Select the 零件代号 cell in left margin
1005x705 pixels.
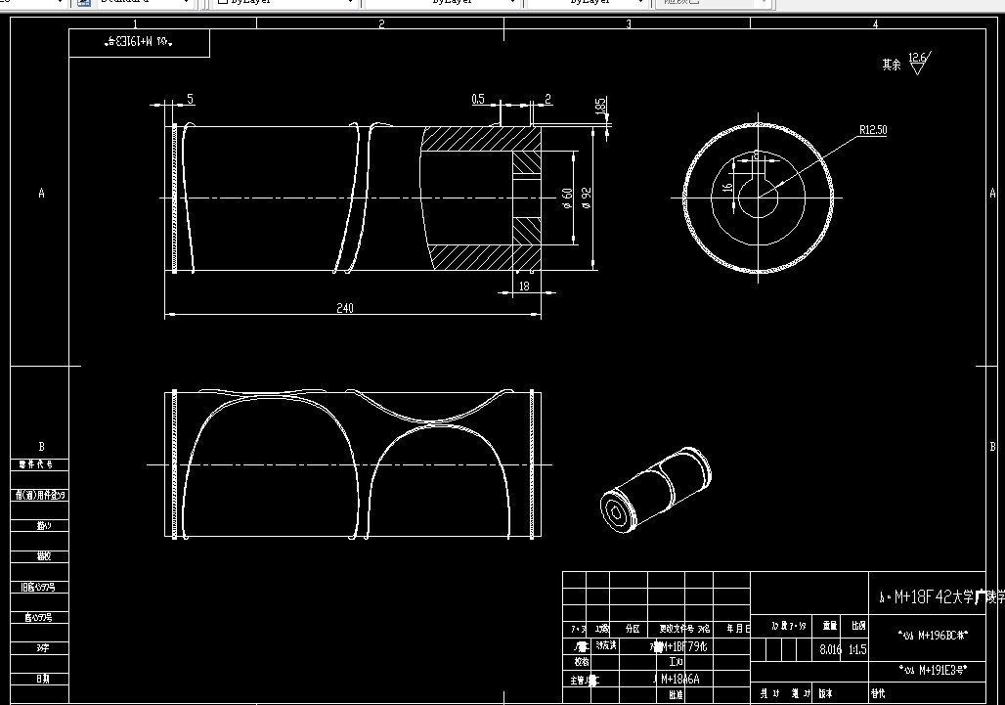(x=40, y=464)
